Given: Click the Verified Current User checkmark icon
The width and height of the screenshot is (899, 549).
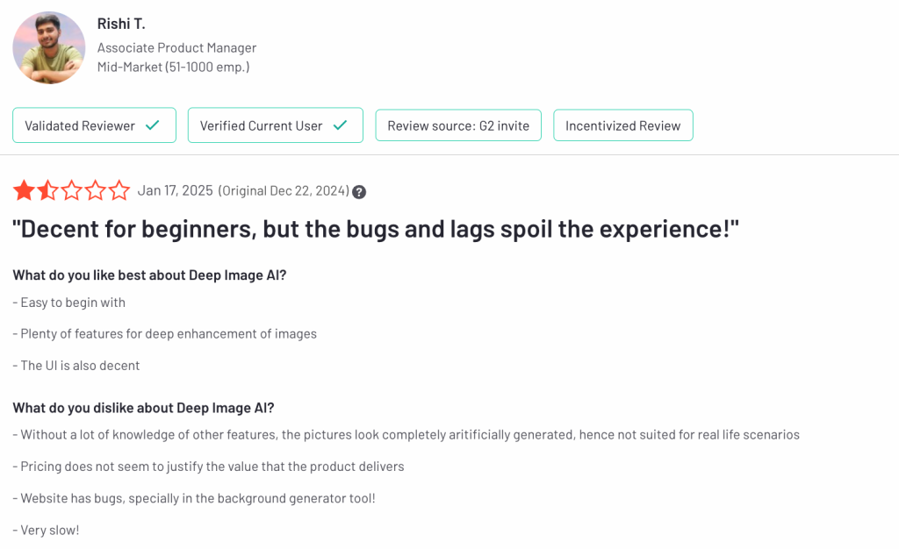Looking at the screenshot, I should [340, 125].
